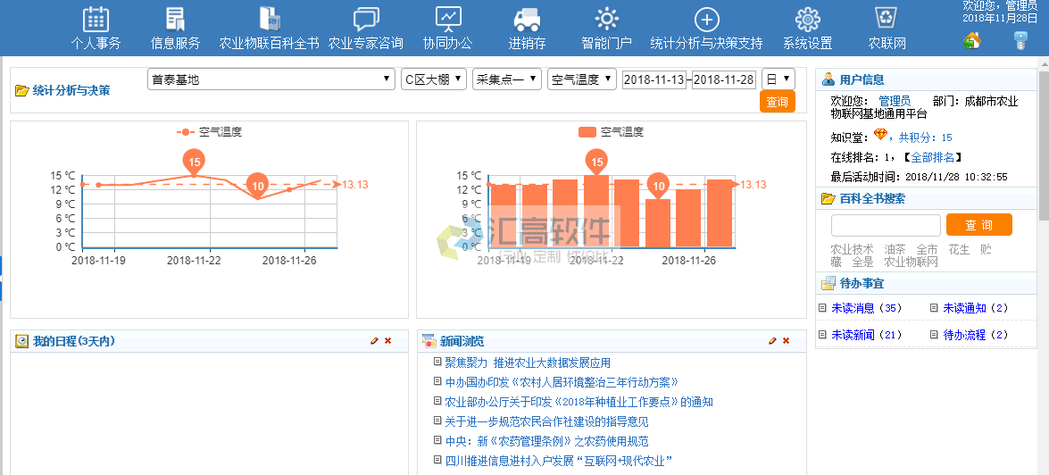Click the orange 查询 button beside the date filter

coord(777,102)
